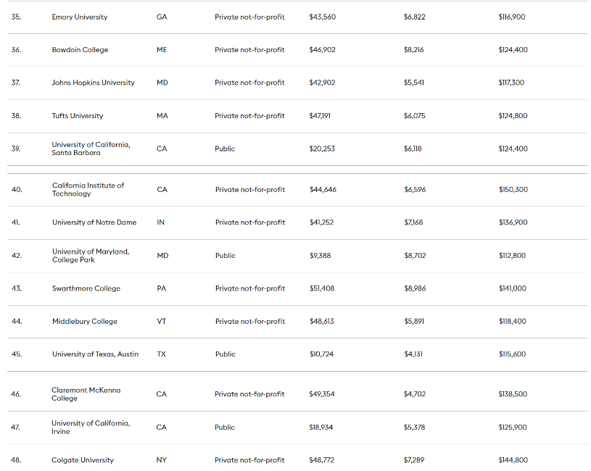The width and height of the screenshot is (591, 471).
Task: Select Middlebury College entry
Action: pyautogui.click(x=85, y=321)
